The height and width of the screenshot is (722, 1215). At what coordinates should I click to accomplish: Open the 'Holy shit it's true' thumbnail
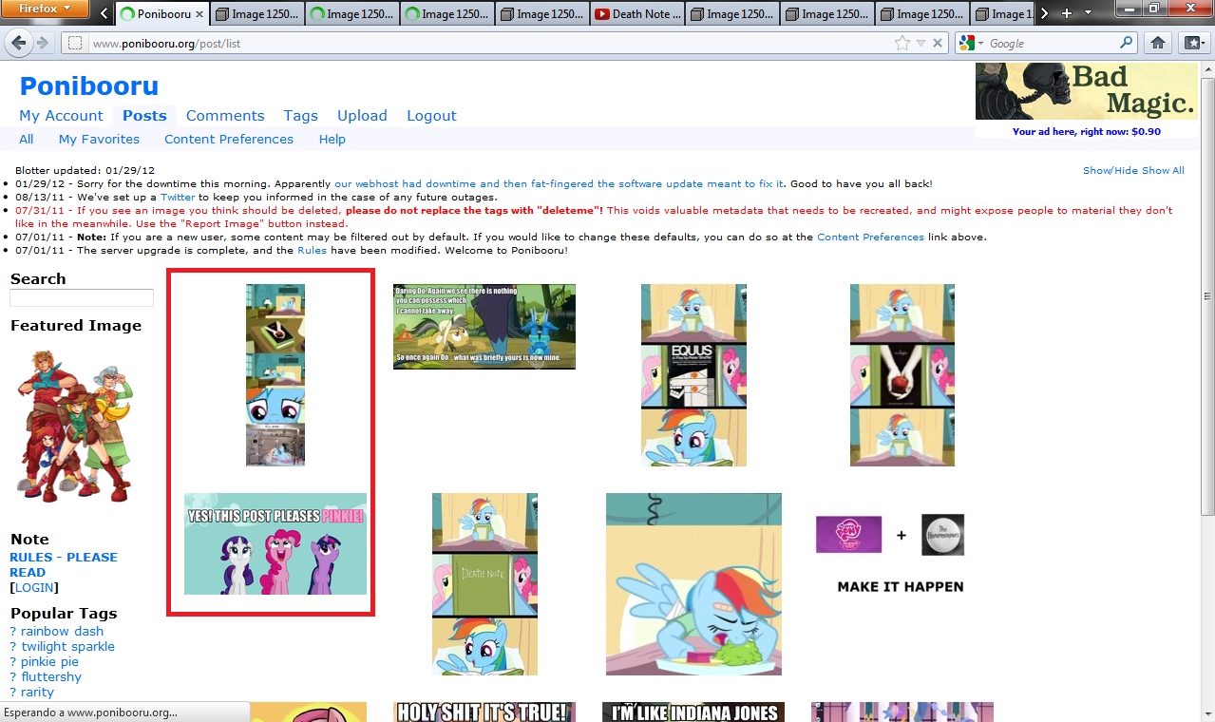point(484,712)
